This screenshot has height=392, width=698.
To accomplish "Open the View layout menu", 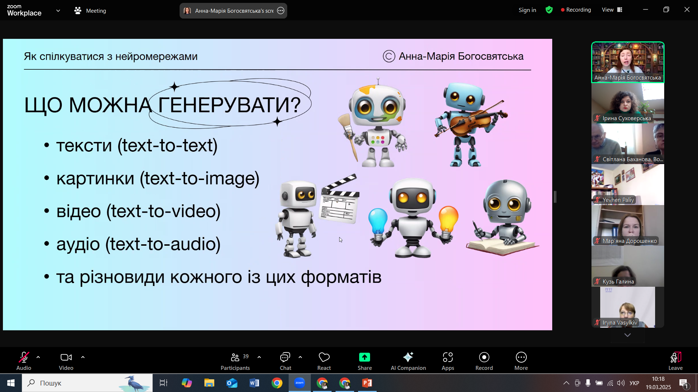I will coord(612,10).
